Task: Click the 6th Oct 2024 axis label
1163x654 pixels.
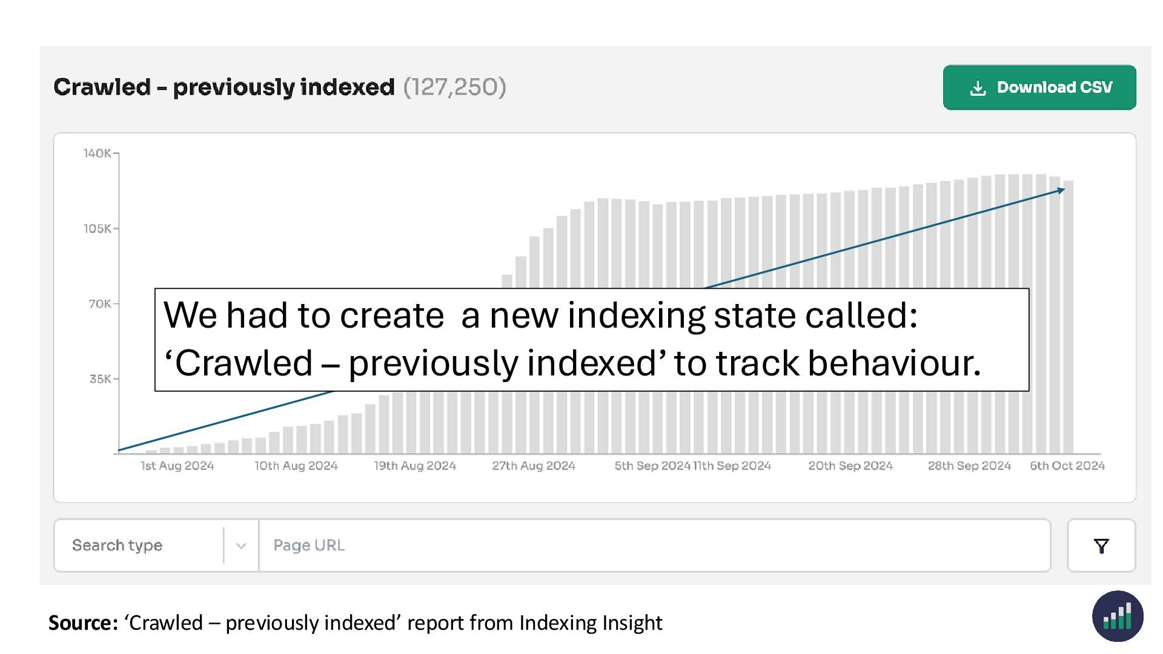Action: [x=1067, y=466]
